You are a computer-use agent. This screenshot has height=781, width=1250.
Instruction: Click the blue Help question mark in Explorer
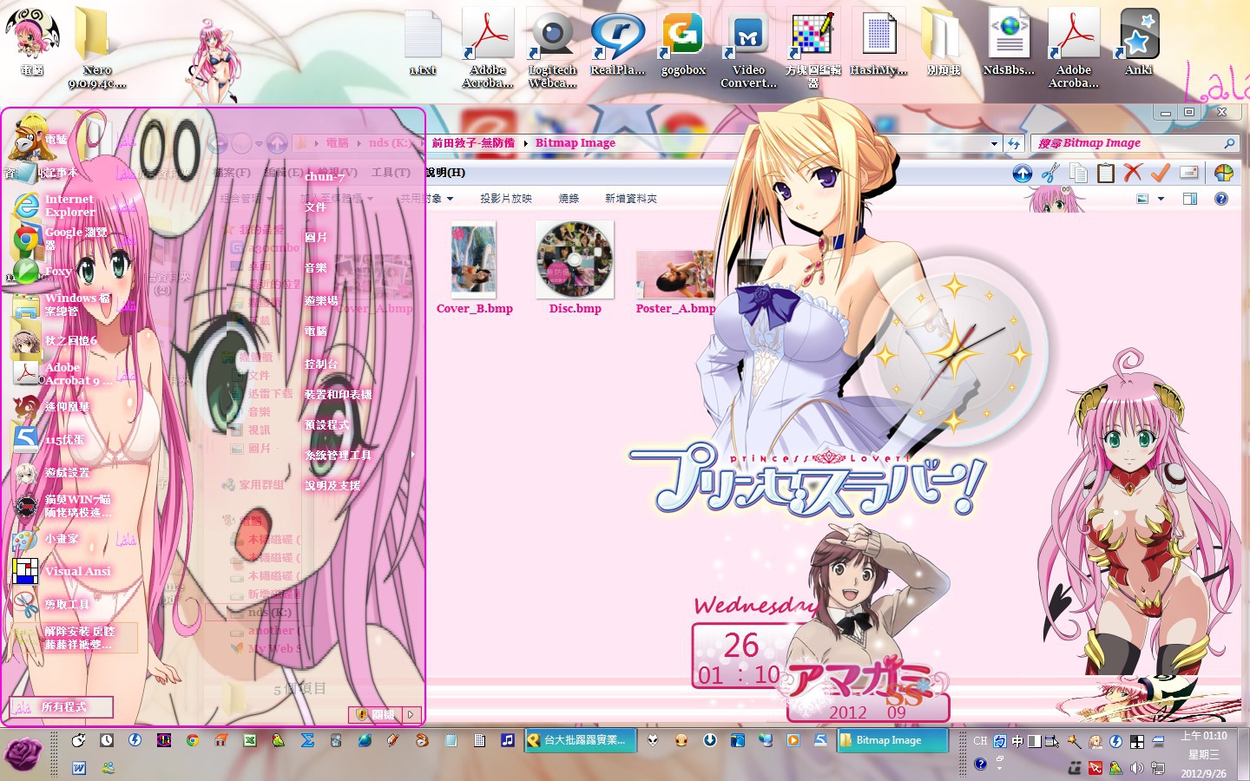[x=1221, y=199]
